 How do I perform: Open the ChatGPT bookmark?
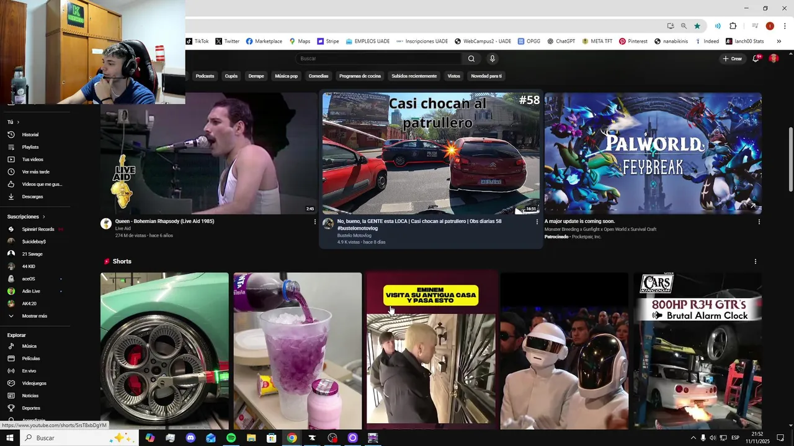click(561, 42)
